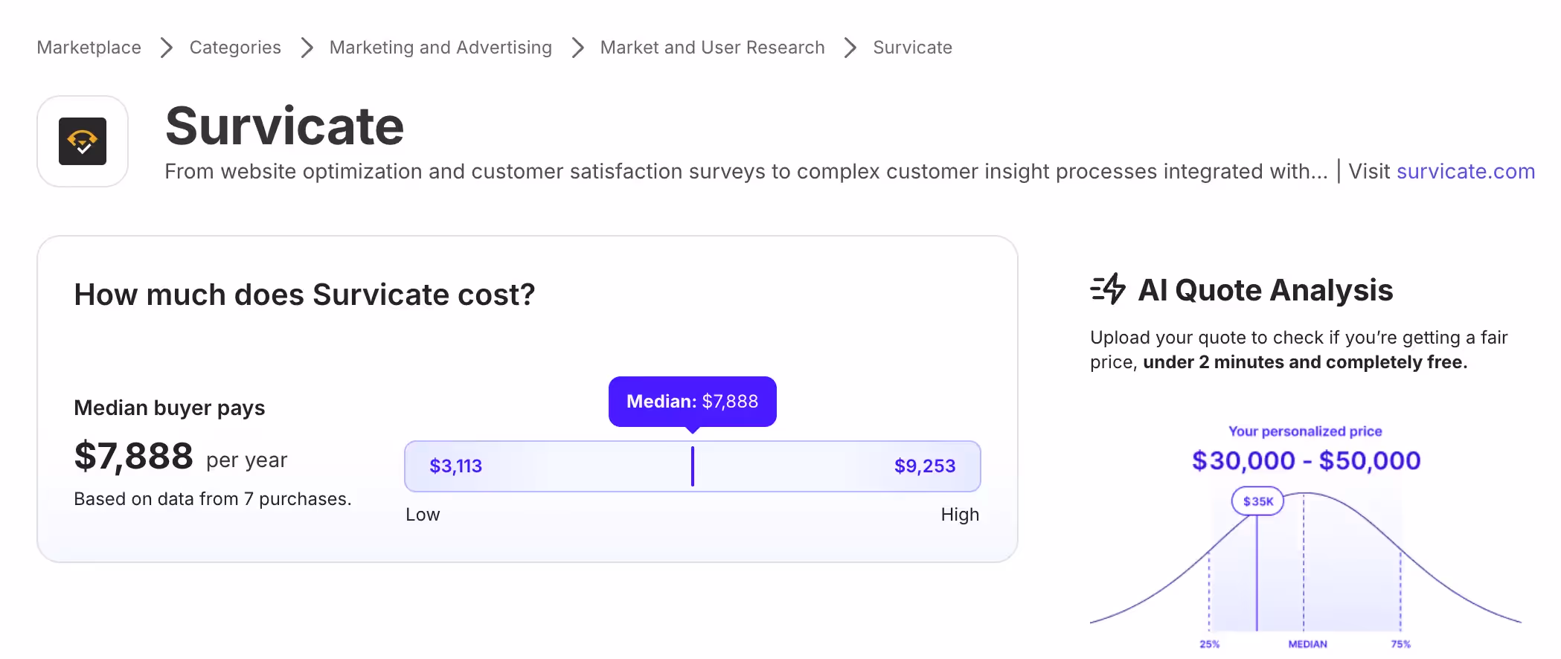Click the $35K marker on the curve
This screenshot has height=659, width=1561.
[x=1258, y=501]
